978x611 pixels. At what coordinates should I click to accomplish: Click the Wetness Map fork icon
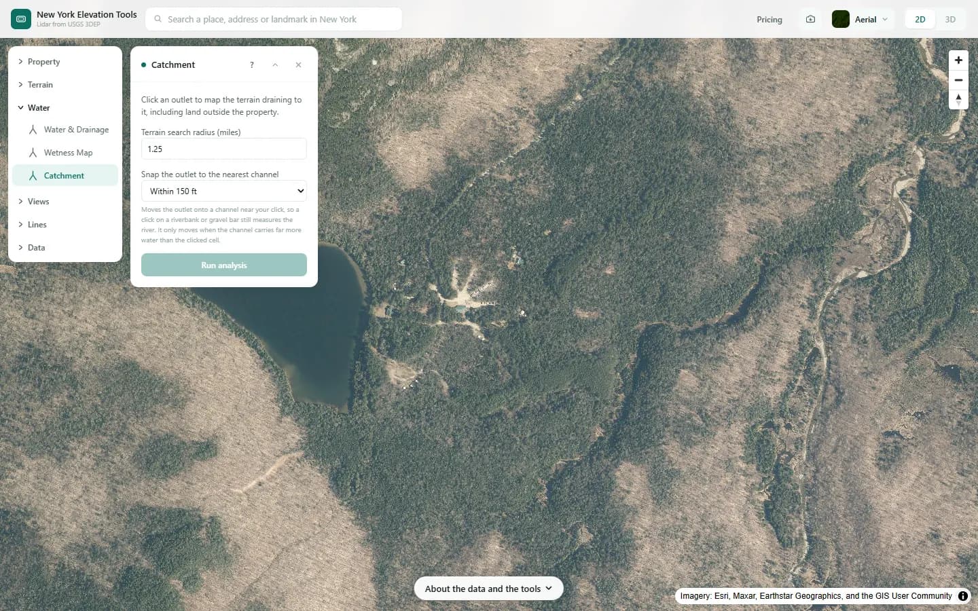pos(33,153)
